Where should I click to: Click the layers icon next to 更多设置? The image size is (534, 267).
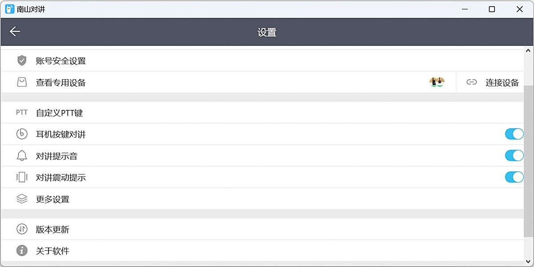(21, 199)
